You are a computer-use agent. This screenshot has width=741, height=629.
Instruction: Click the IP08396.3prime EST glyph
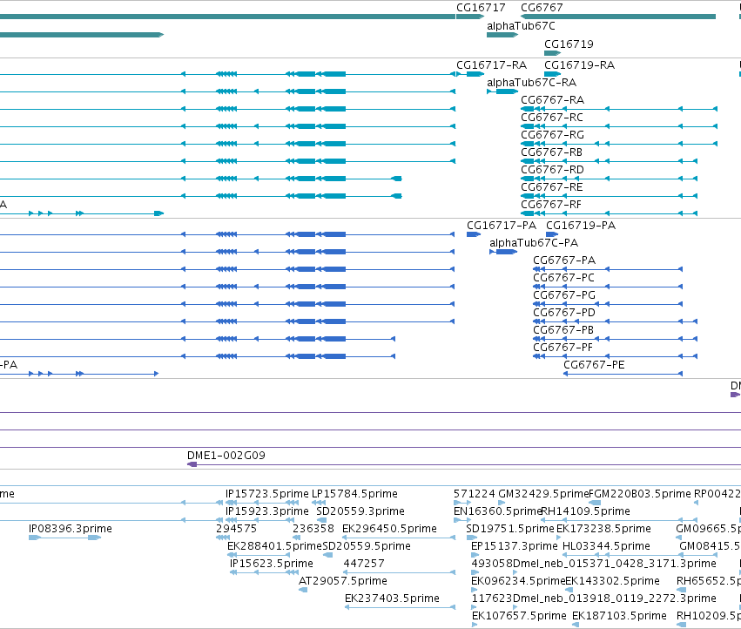[64, 538]
